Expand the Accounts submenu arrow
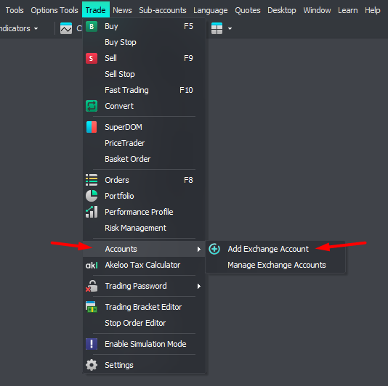388x386 pixels. [x=198, y=249]
